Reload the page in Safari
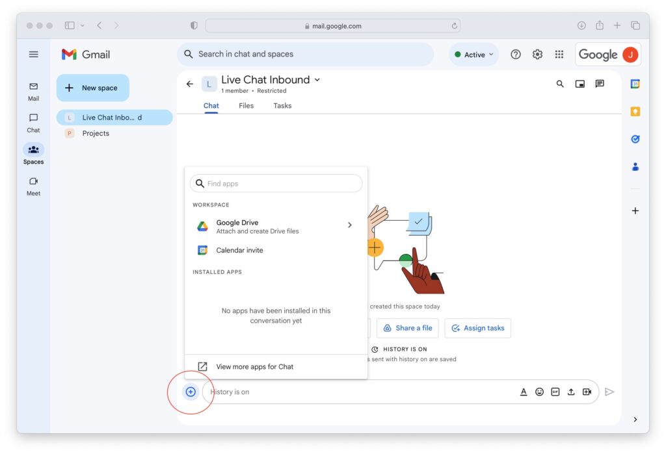 point(454,26)
